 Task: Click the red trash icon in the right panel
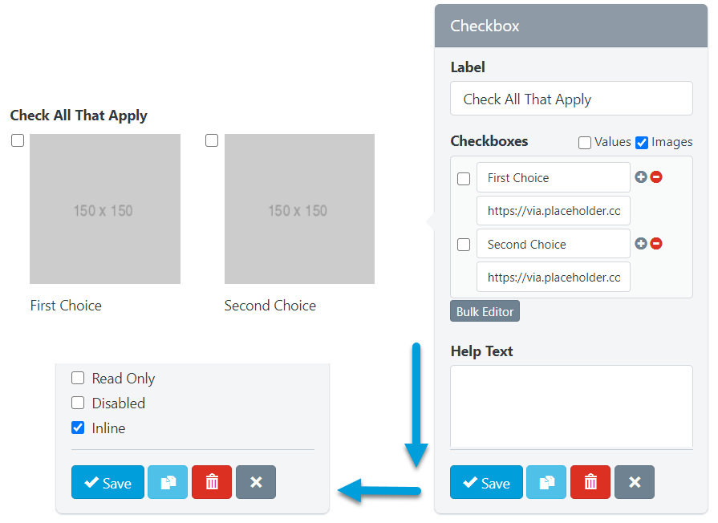(x=590, y=482)
